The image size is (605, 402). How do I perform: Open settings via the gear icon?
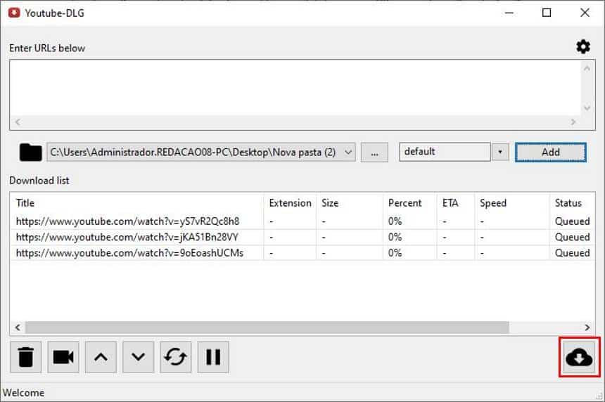(x=583, y=47)
